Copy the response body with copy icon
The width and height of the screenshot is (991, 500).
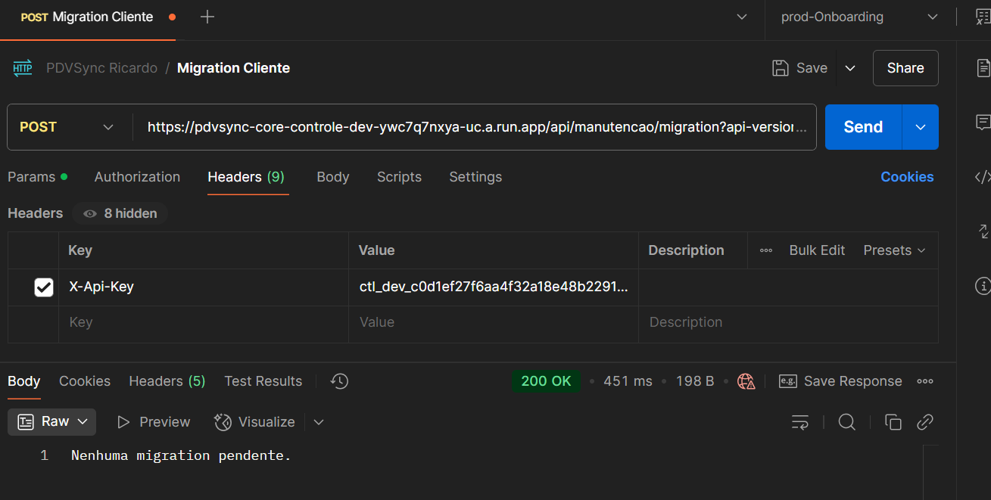893,422
